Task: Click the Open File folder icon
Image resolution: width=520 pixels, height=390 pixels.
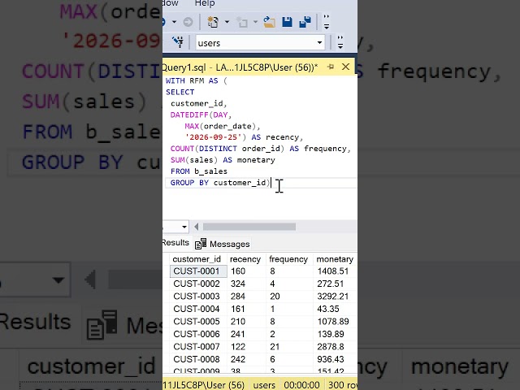Action: (269, 22)
